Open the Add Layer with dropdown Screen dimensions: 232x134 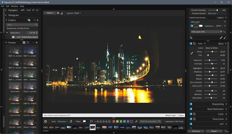(206, 31)
